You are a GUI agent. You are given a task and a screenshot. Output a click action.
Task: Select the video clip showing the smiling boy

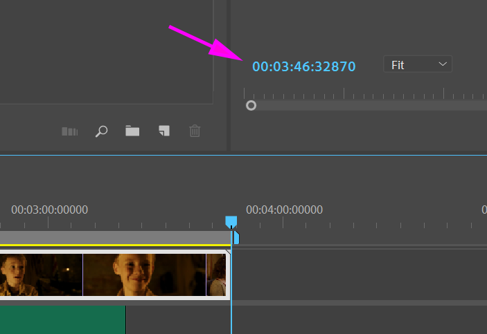(144, 275)
